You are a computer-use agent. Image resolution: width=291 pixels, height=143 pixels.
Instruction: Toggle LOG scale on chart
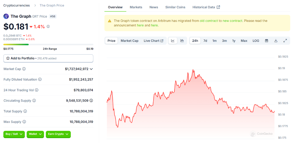pyautogui.click(x=256, y=41)
